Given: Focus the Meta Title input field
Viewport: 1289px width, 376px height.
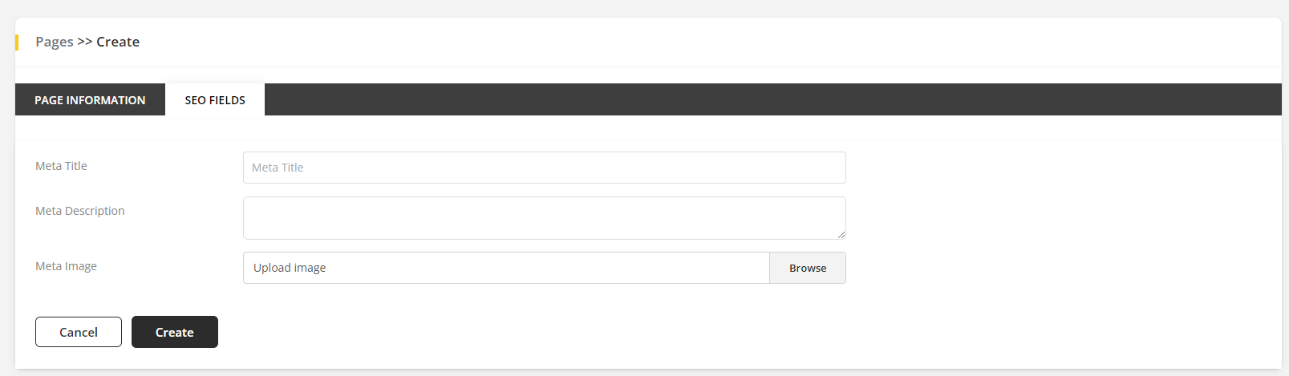Looking at the screenshot, I should 544,168.
